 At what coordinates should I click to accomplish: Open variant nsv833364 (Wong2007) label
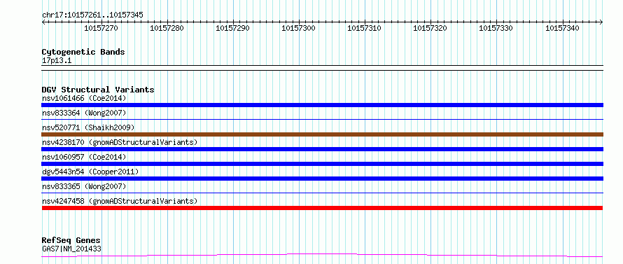coord(84,113)
